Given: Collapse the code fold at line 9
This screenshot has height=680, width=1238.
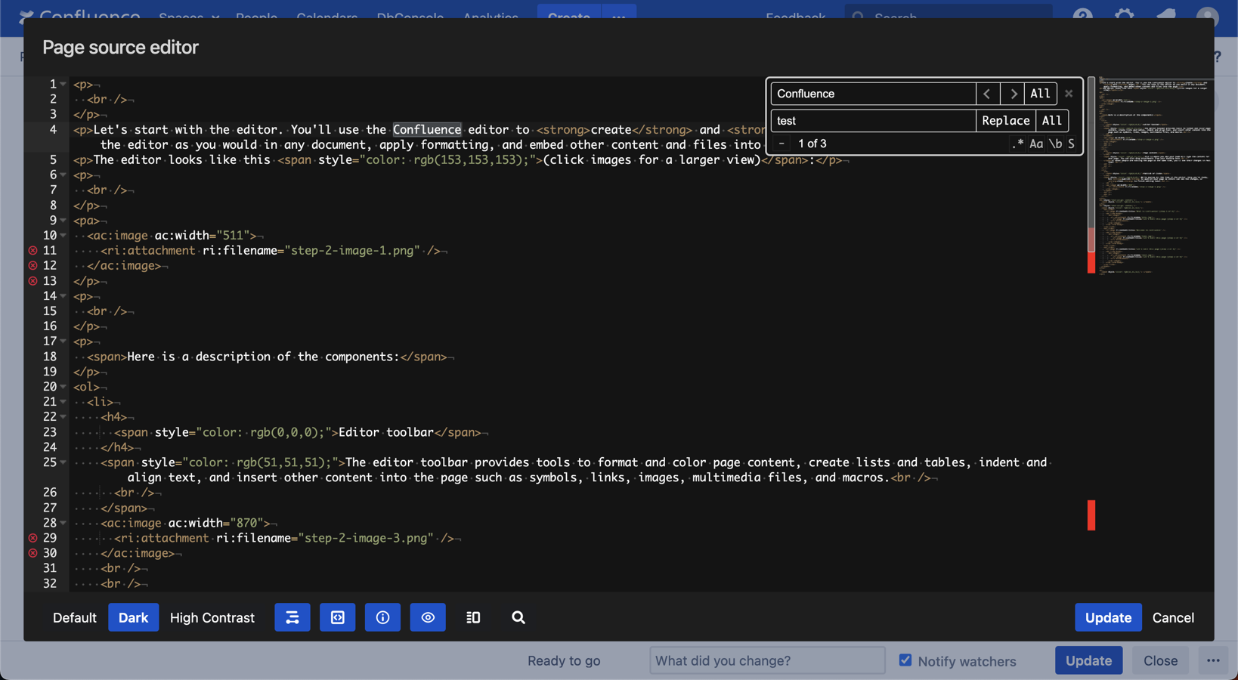Looking at the screenshot, I should click(63, 221).
